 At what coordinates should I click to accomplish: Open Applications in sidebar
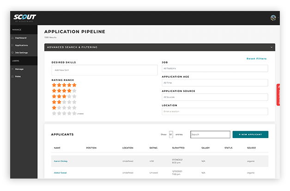(x=21, y=45)
